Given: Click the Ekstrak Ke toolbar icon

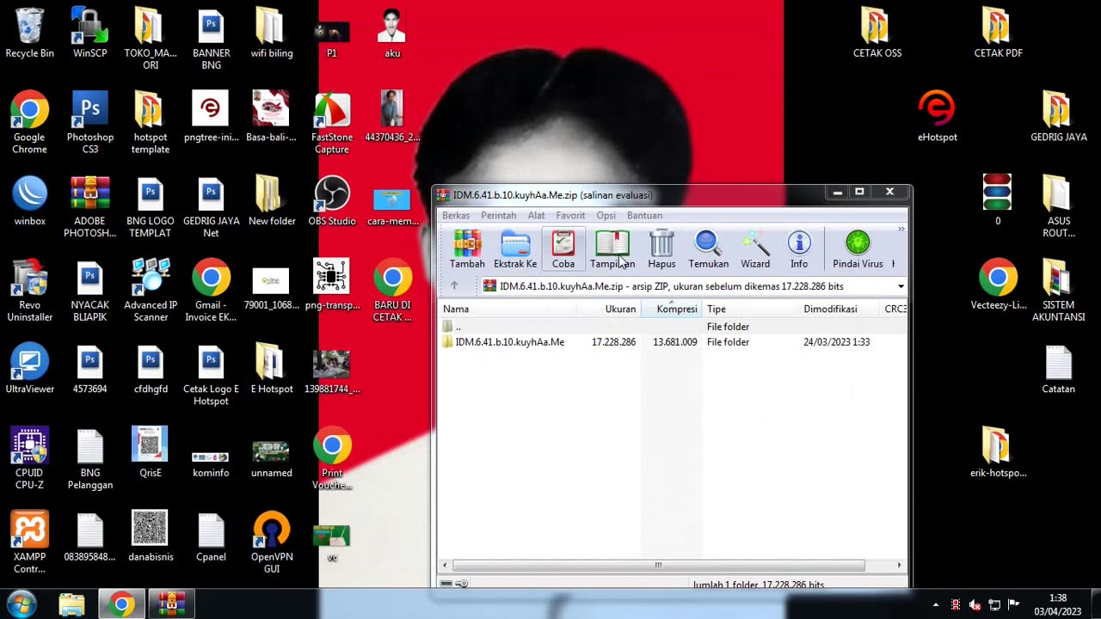Looking at the screenshot, I should point(515,249).
